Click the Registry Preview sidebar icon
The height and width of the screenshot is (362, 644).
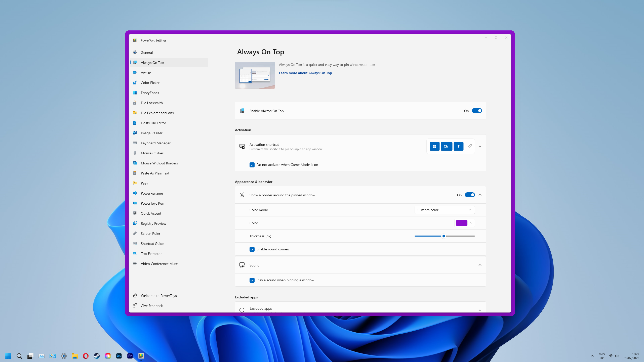(x=135, y=223)
